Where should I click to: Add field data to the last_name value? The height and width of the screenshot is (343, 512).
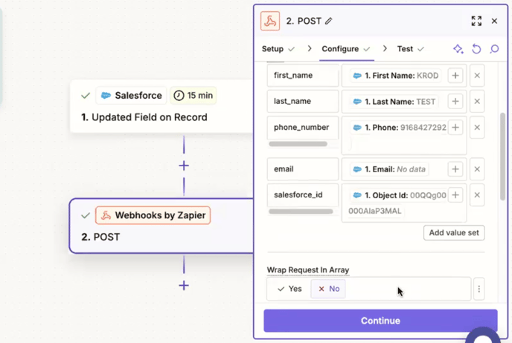point(455,101)
